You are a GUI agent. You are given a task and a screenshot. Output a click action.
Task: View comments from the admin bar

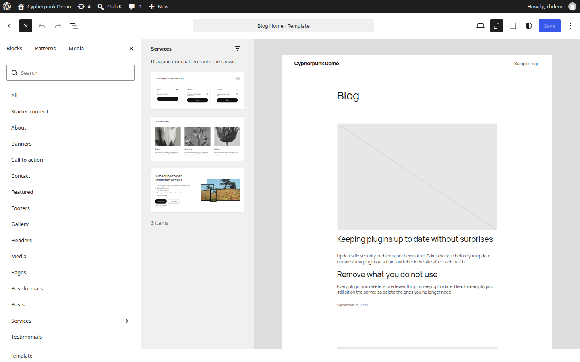tap(135, 6)
